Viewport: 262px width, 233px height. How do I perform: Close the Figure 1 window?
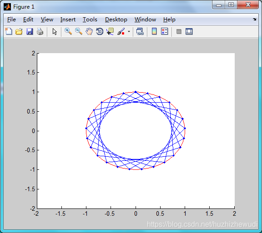pos(248,5)
